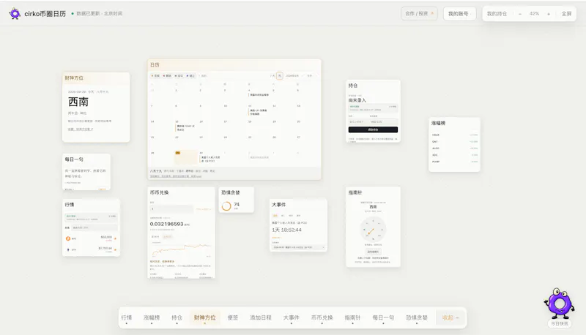586x335 pixels.
Task: Select the 月 month view button
Action: tap(280, 76)
